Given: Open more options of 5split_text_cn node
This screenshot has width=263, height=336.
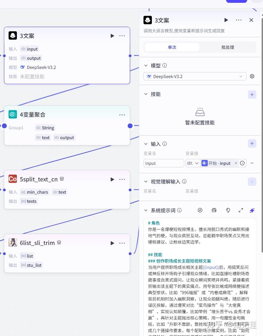Looking at the screenshot, I should [x=122, y=179].
